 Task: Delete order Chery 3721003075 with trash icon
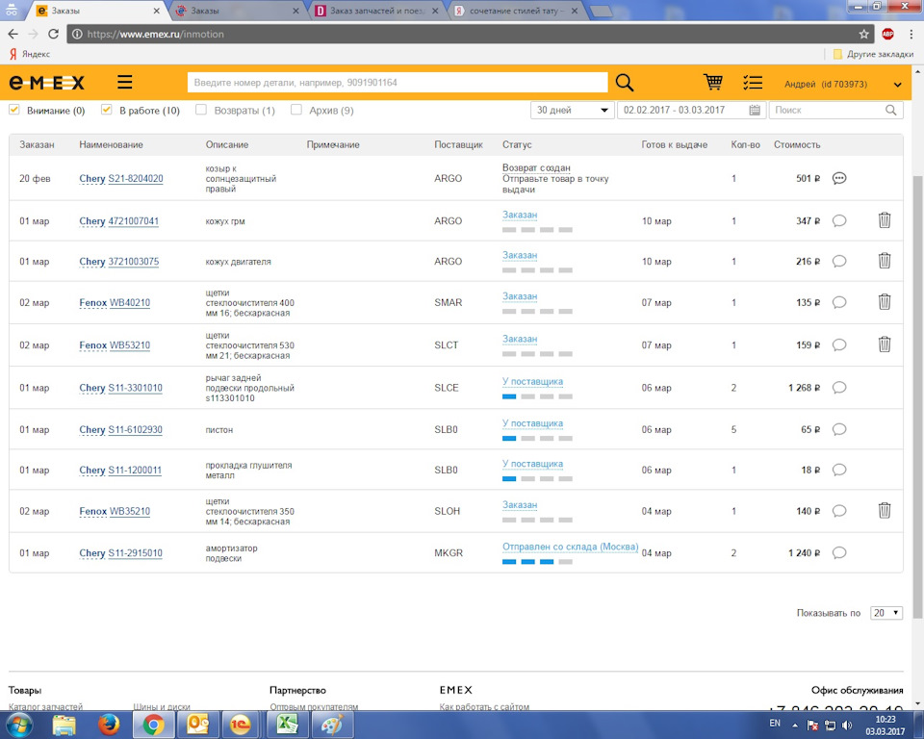[885, 261]
